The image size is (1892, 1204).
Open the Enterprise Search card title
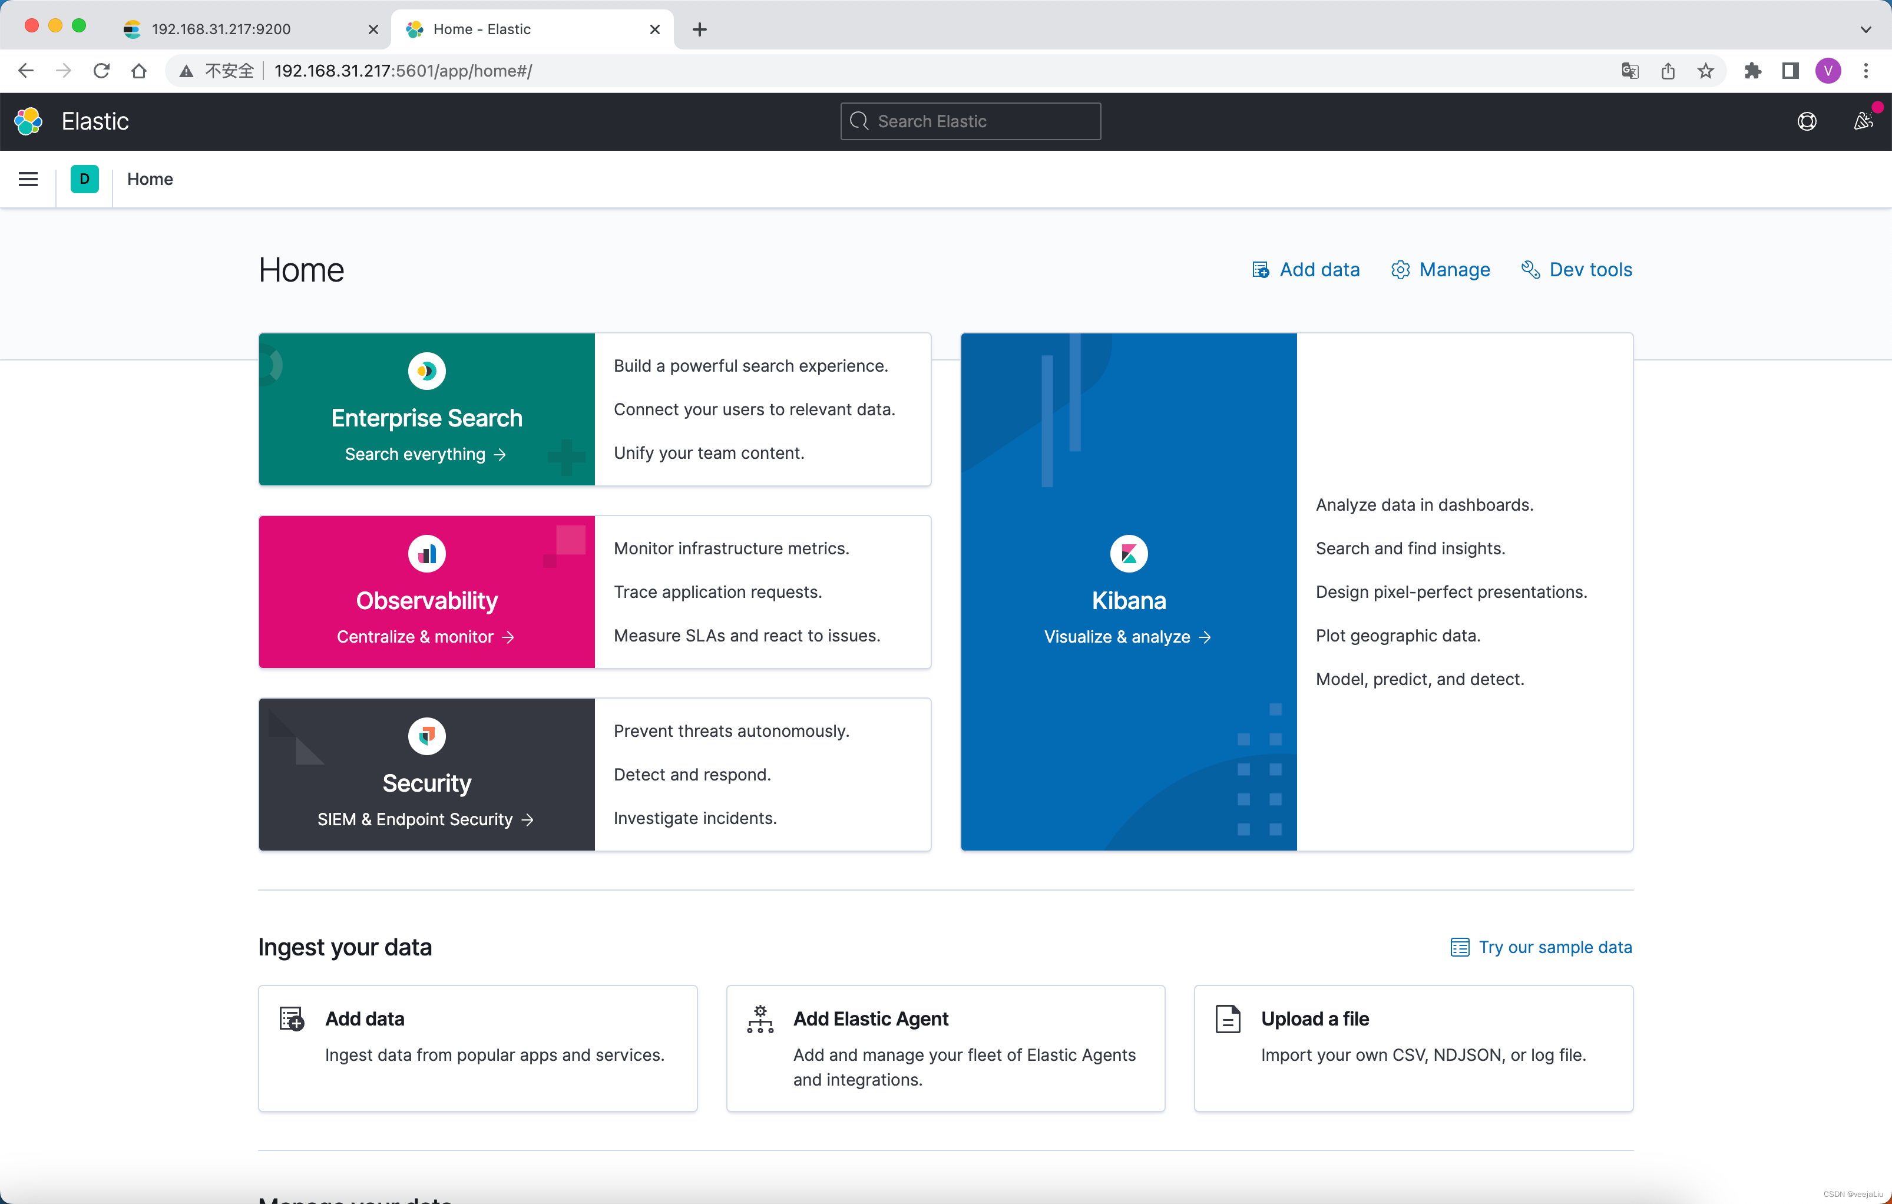tap(426, 418)
